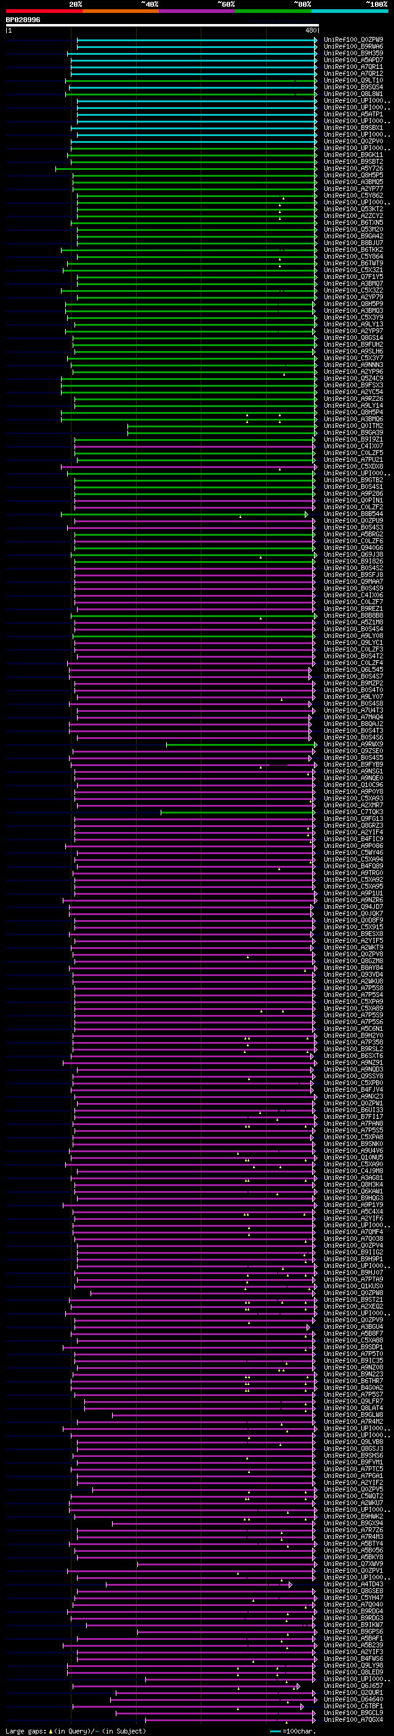
Task: Open hit UniRef100_B9SHS6
Action: click(353, 1456)
